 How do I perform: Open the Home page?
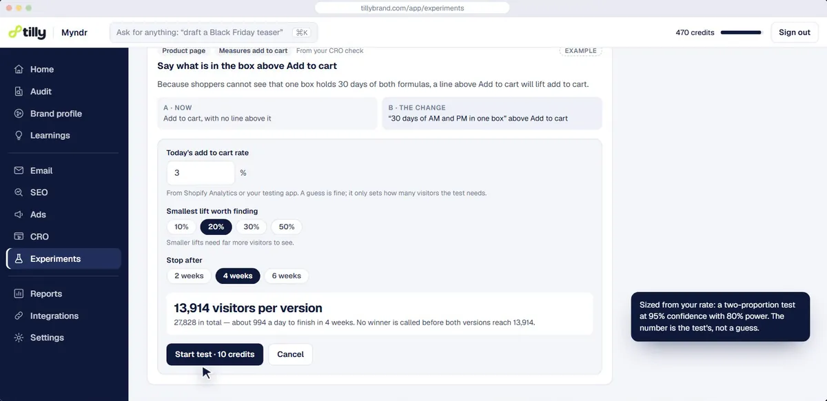pos(63,70)
